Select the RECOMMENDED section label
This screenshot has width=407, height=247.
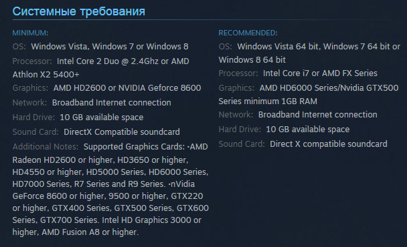point(248,33)
